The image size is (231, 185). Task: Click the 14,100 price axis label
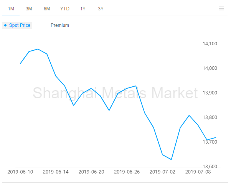click(x=210, y=44)
